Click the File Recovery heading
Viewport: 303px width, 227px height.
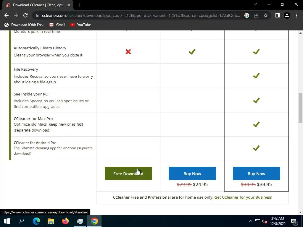pyautogui.click(x=26, y=69)
